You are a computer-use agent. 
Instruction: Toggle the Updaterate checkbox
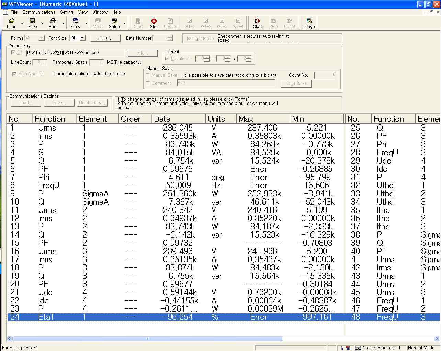(167, 58)
